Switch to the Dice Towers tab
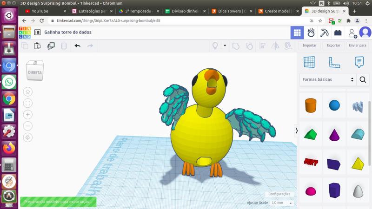 (x=231, y=11)
